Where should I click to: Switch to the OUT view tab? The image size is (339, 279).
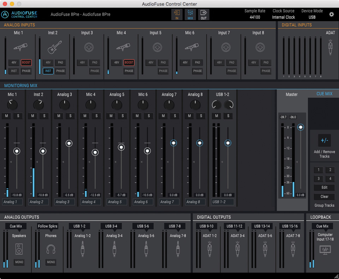(203, 14)
